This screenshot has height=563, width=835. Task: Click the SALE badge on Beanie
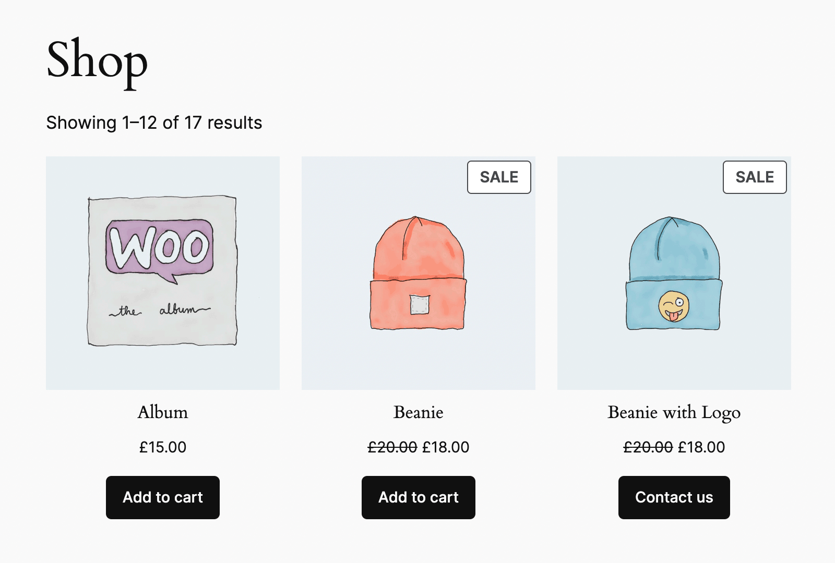coord(498,177)
